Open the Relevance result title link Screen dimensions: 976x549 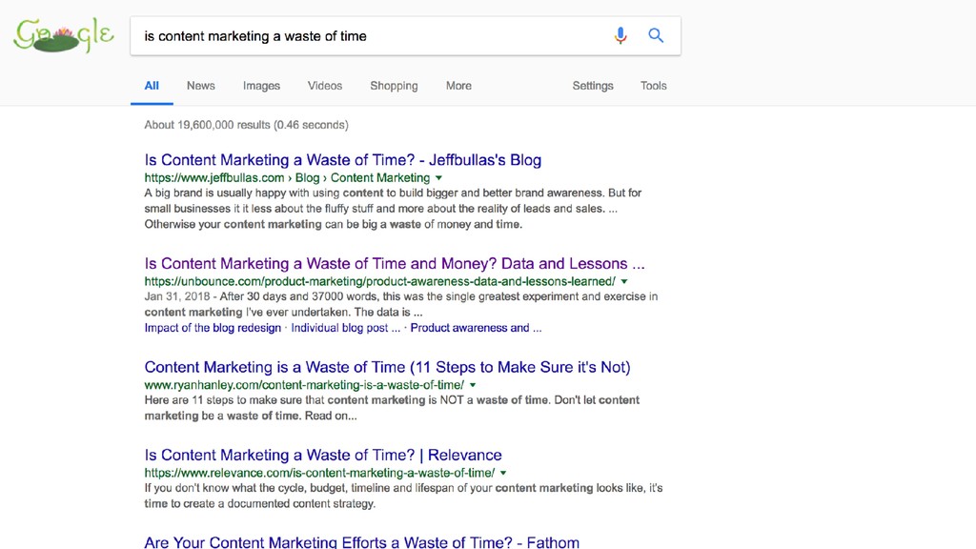[323, 455]
